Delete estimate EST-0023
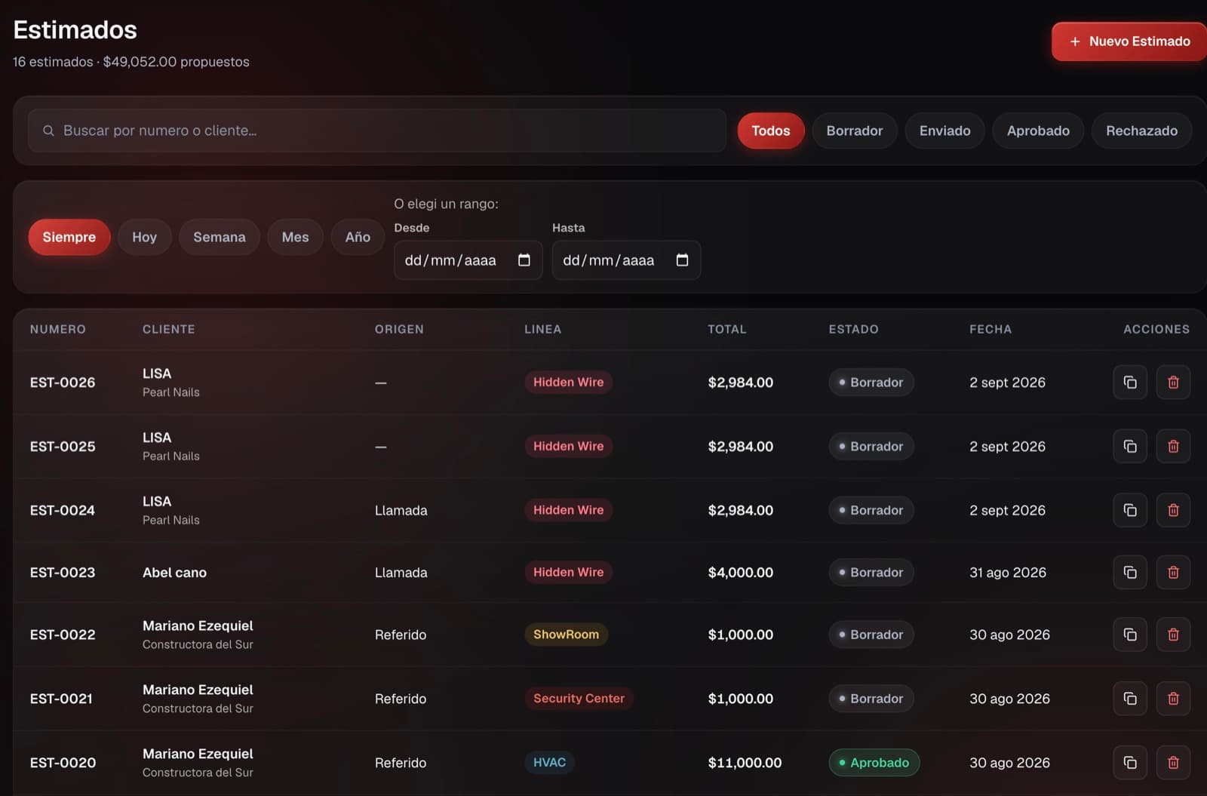Image resolution: width=1207 pixels, height=796 pixels. [x=1173, y=573]
